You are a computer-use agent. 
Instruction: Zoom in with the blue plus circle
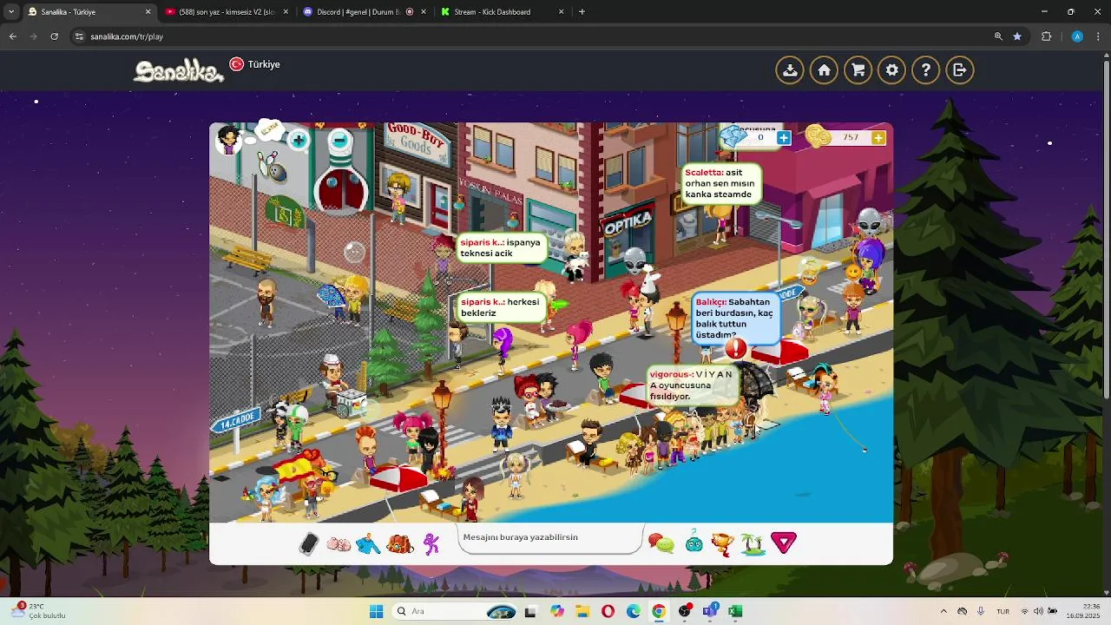tap(299, 140)
